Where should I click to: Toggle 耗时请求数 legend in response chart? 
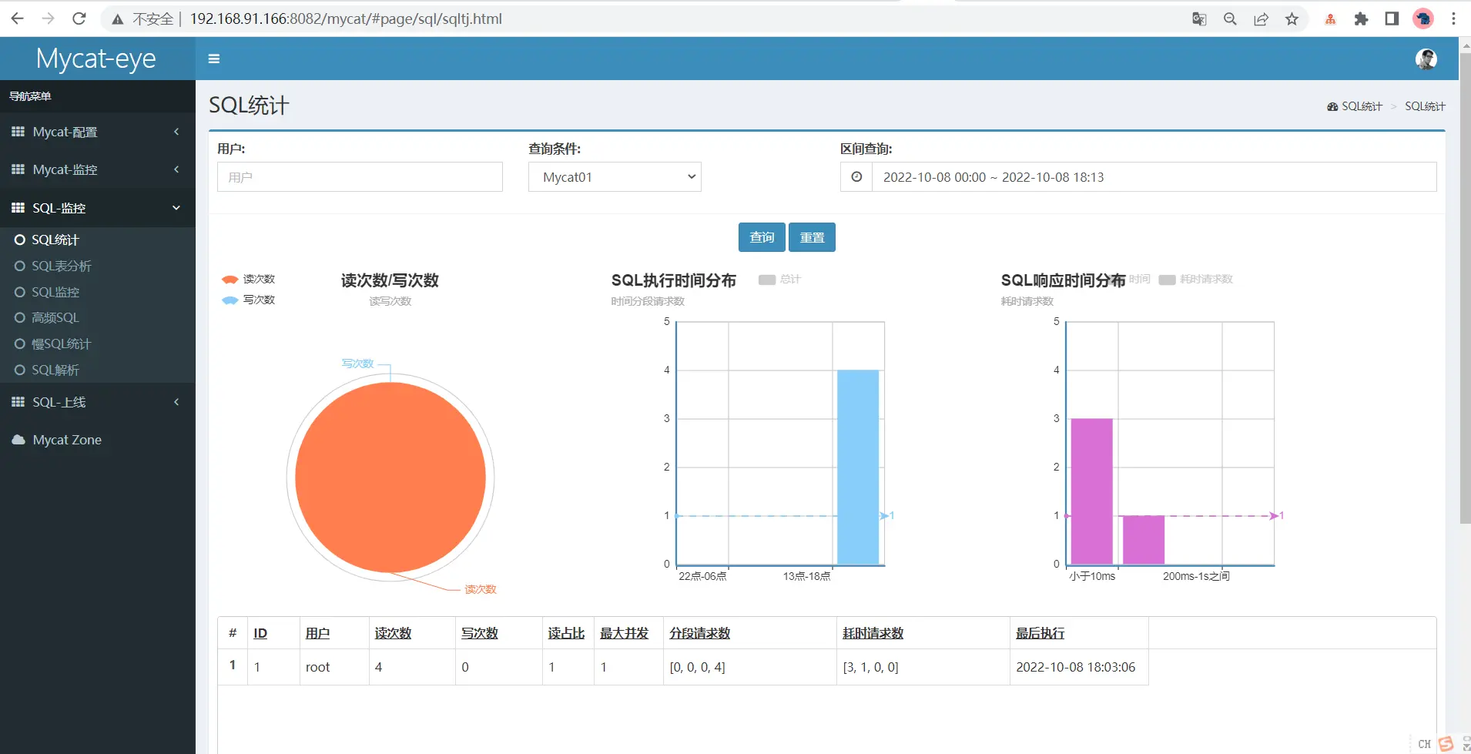coord(1195,279)
